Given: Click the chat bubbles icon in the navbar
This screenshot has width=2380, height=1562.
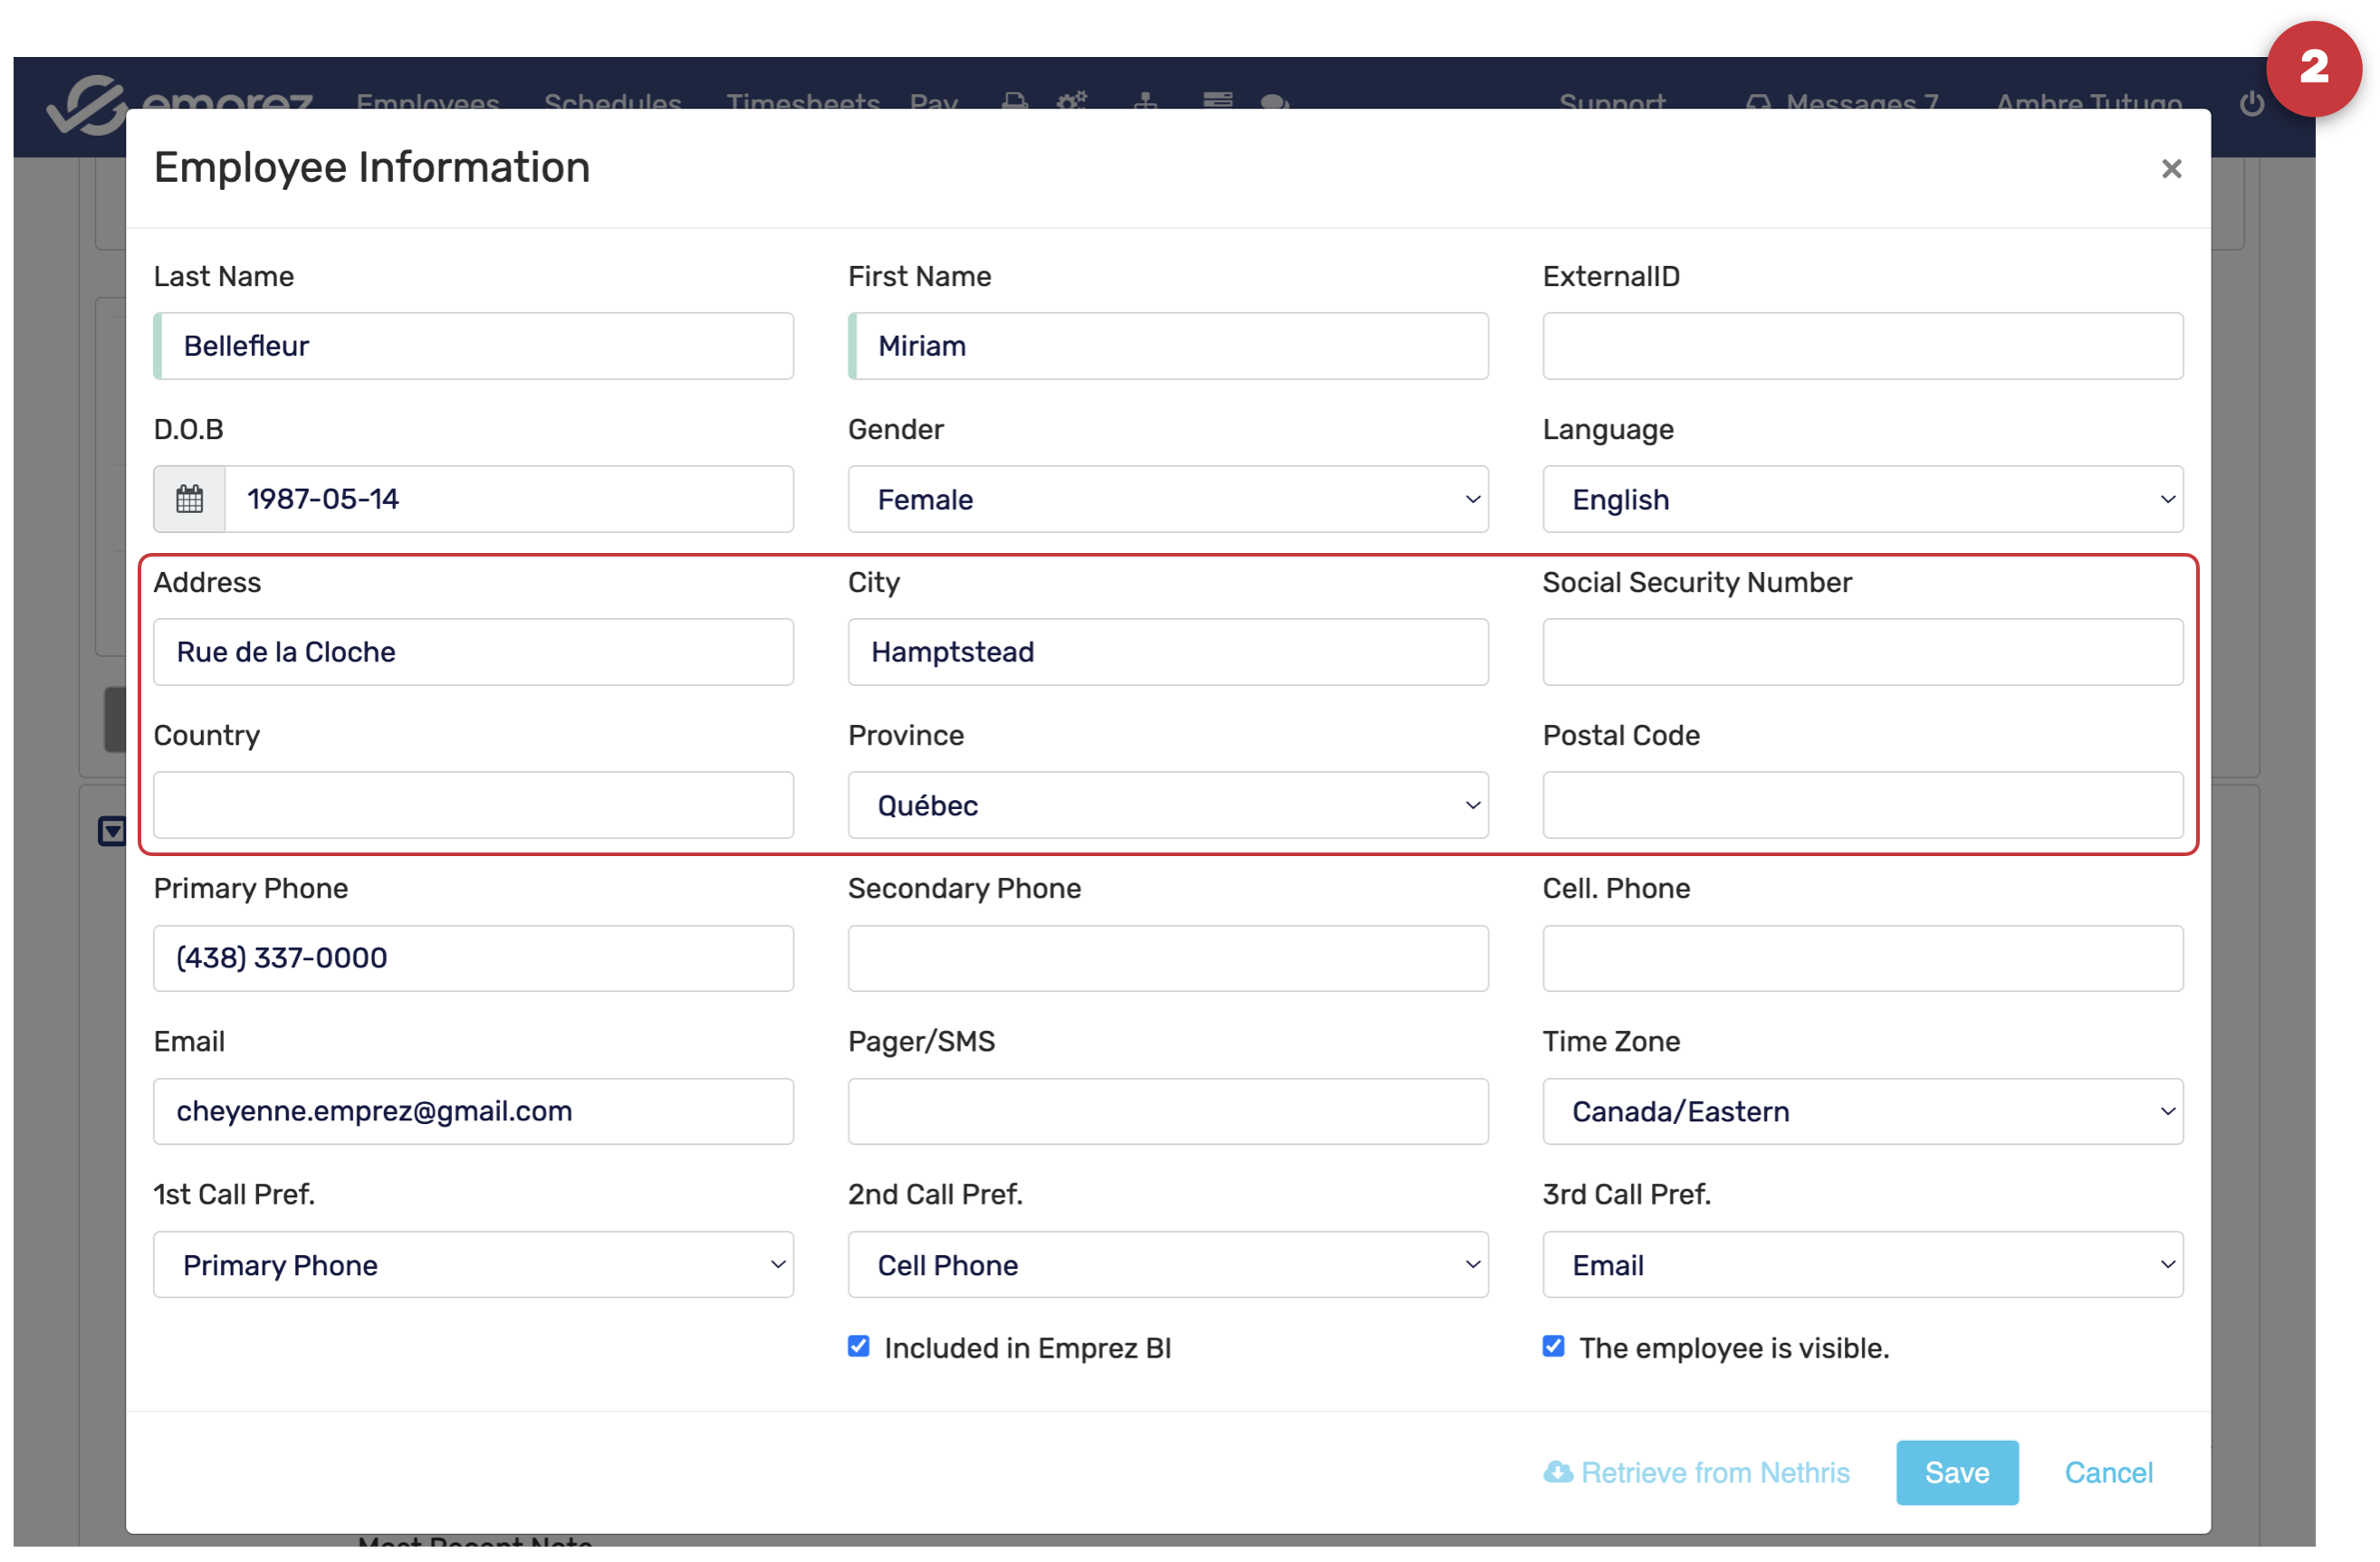Looking at the screenshot, I should [1274, 102].
